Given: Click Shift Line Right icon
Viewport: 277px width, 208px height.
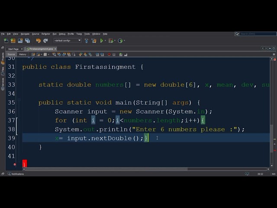Looking at the screenshot, I should (102, 55).
